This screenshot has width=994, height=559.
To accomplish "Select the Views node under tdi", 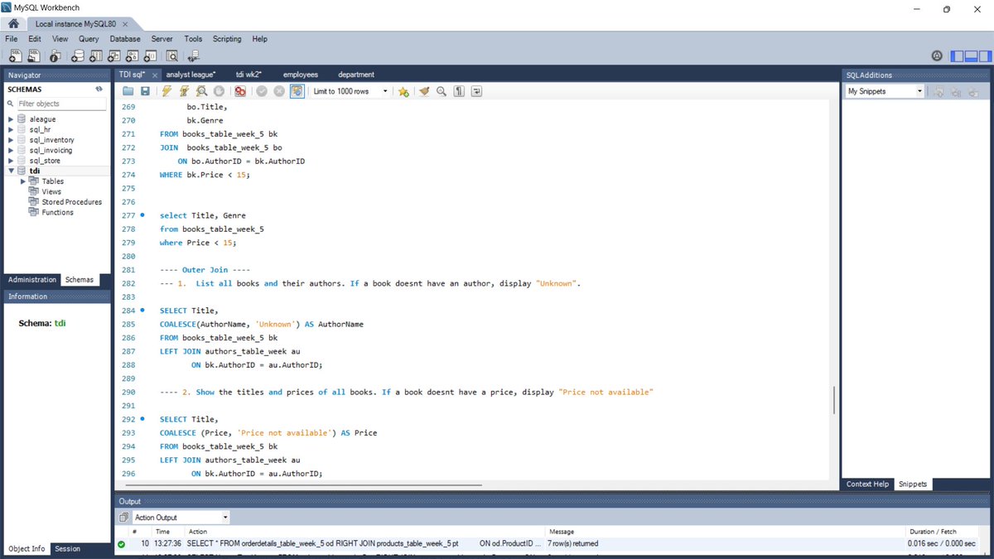I will (51, 191).
